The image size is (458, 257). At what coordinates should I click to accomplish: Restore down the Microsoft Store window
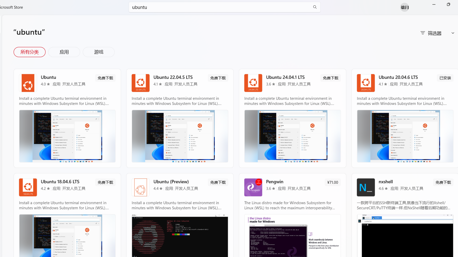[x=448, y=4]
